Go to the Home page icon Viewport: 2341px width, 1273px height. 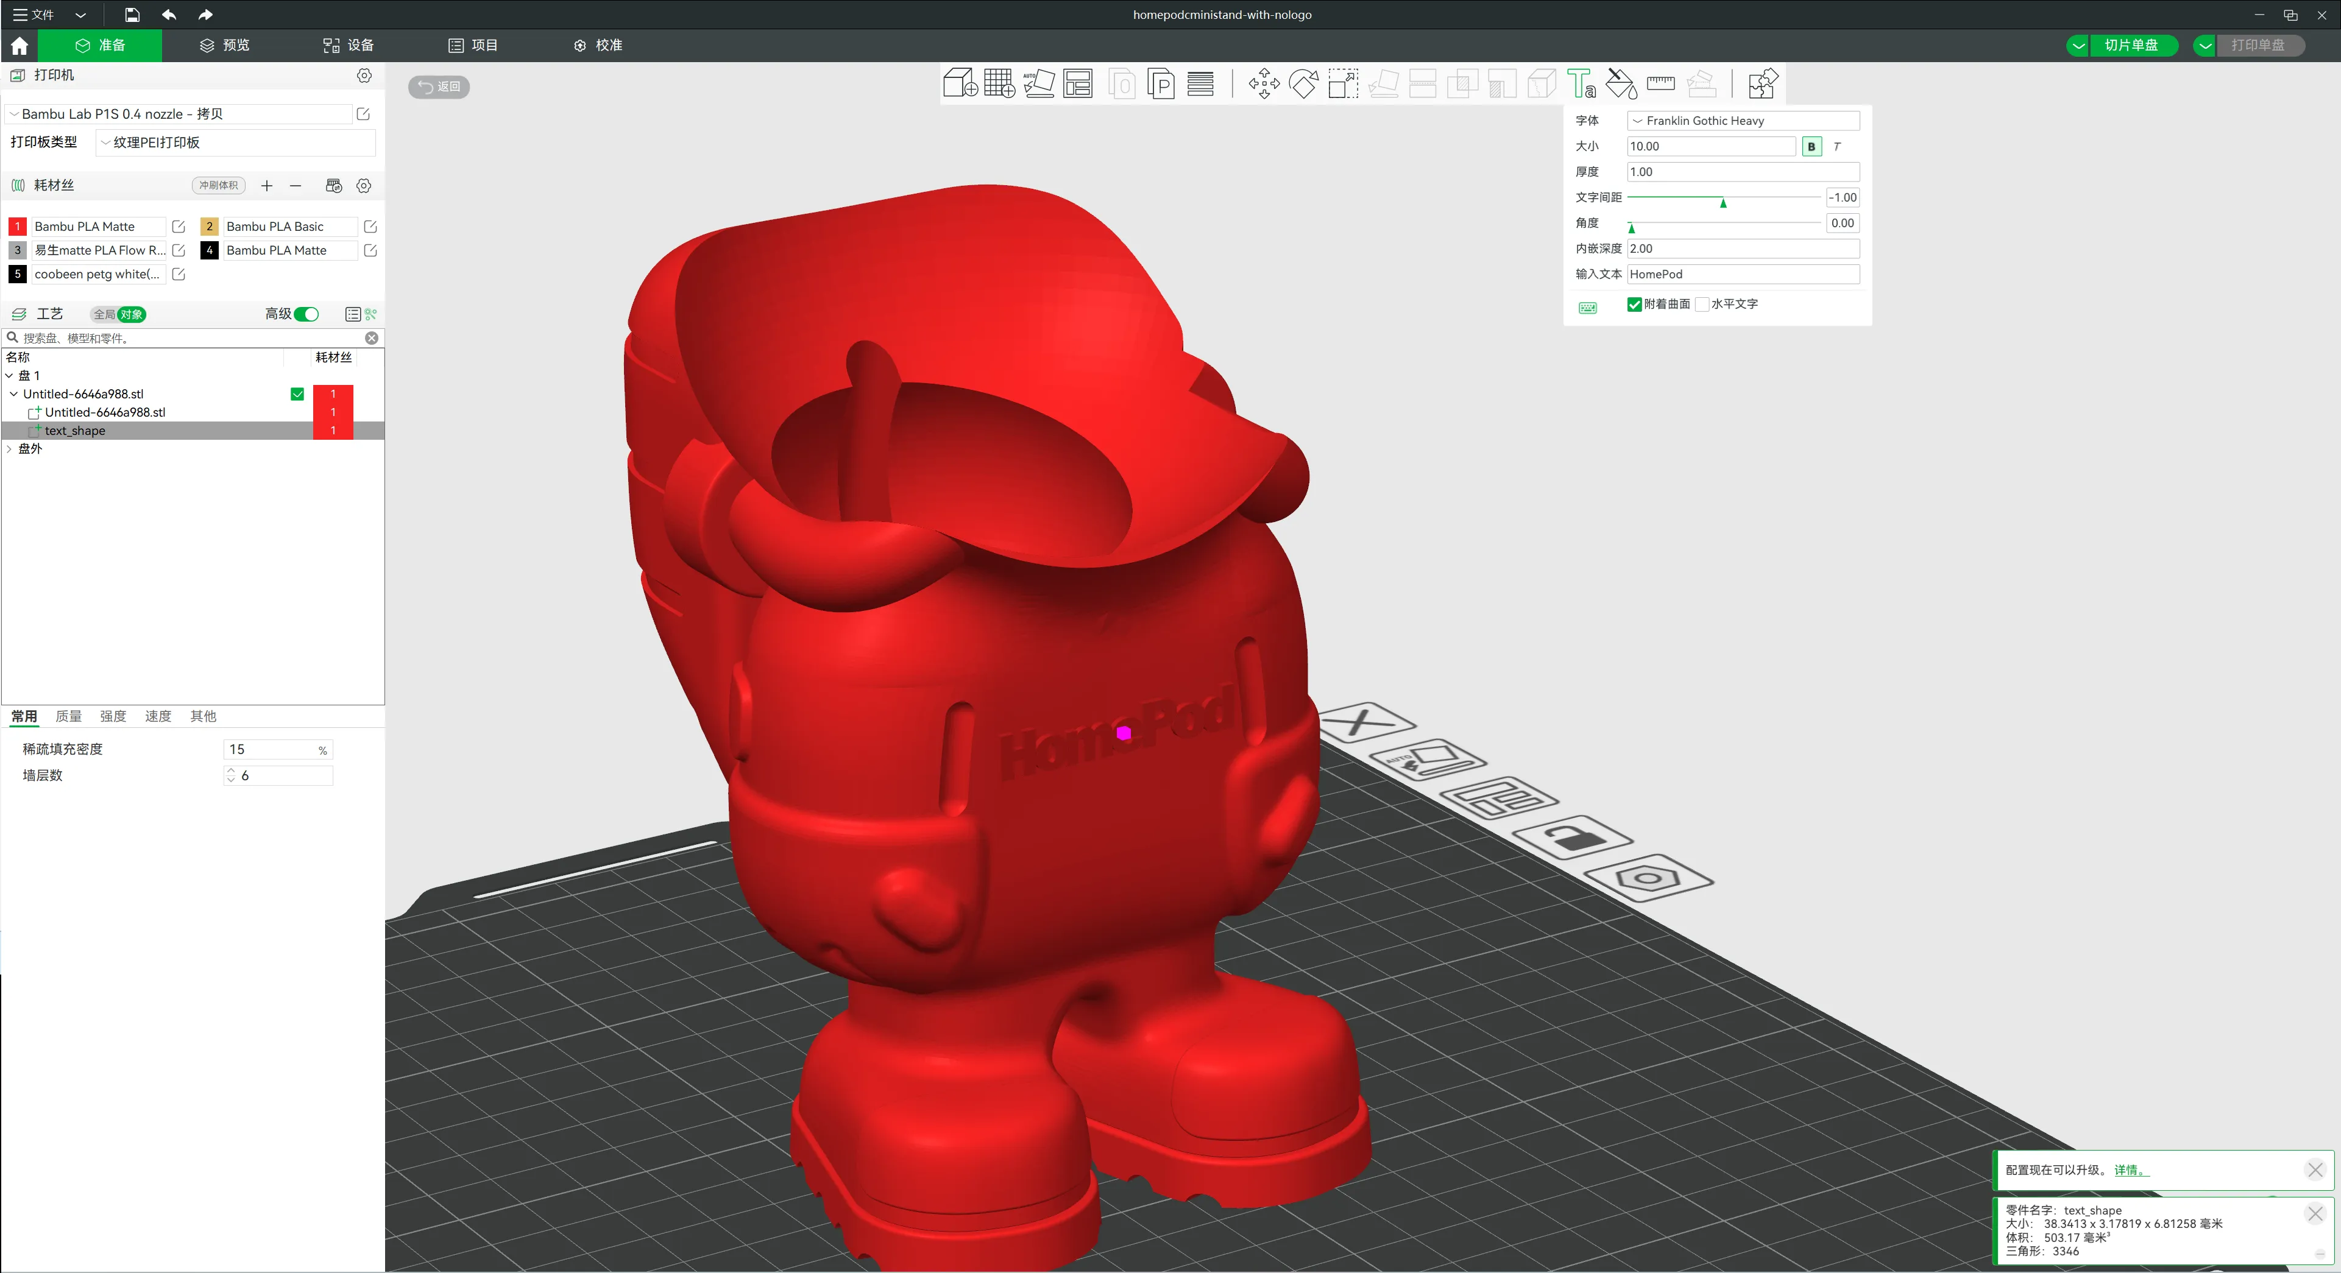click(19, 46)
